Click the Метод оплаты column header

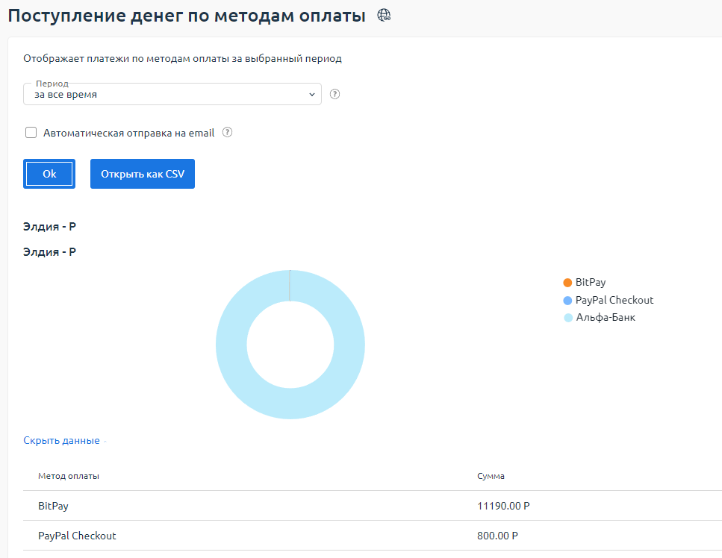69,476
